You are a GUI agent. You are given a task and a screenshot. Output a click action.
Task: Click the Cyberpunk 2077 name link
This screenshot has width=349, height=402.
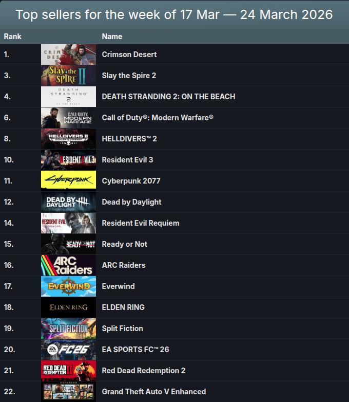pyautogui.click(x=131, y=181)
